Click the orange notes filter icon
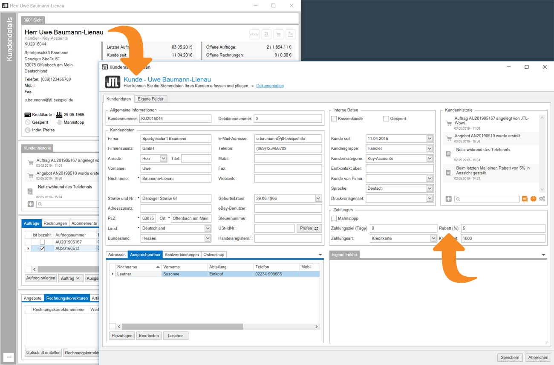Screen dimensions: 554x365 point(525,199)
